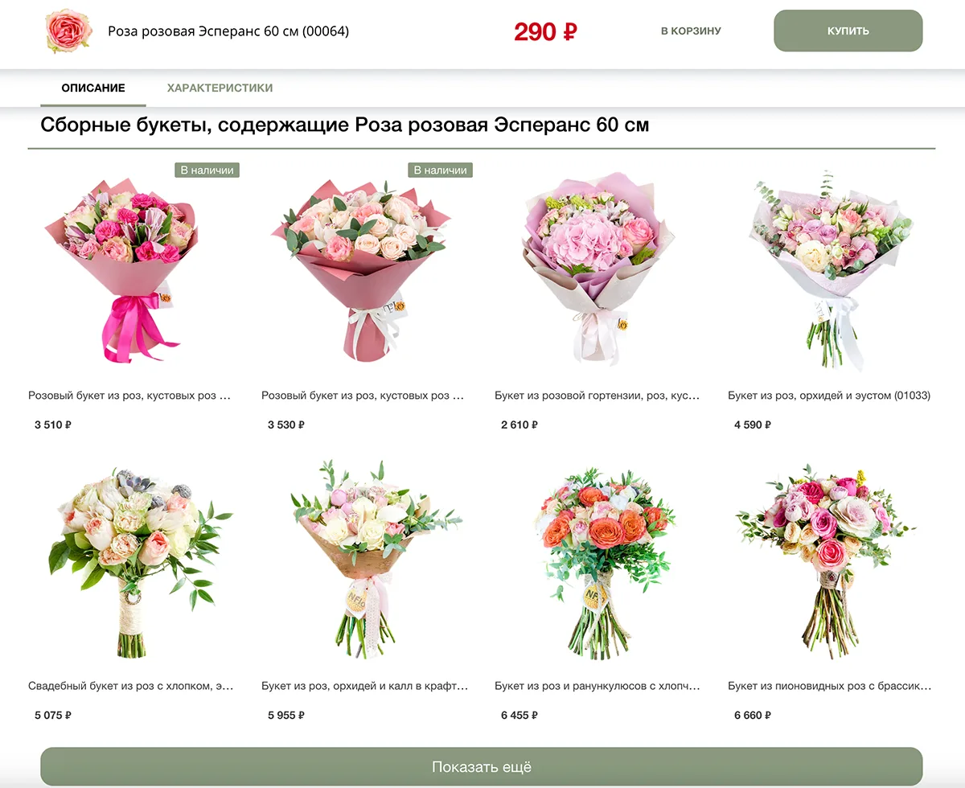Image resolution: width=965 pixels, height=788 pixels.
Task: Click link Свадебный букет из роз с хлопком
Action: coord(131,686)
